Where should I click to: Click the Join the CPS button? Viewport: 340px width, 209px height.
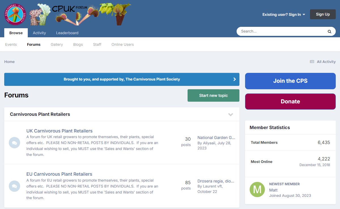pyautogui.click(x=290, y=81)
